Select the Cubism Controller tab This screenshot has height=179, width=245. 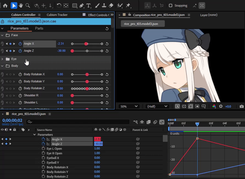(x=23, y=15)
